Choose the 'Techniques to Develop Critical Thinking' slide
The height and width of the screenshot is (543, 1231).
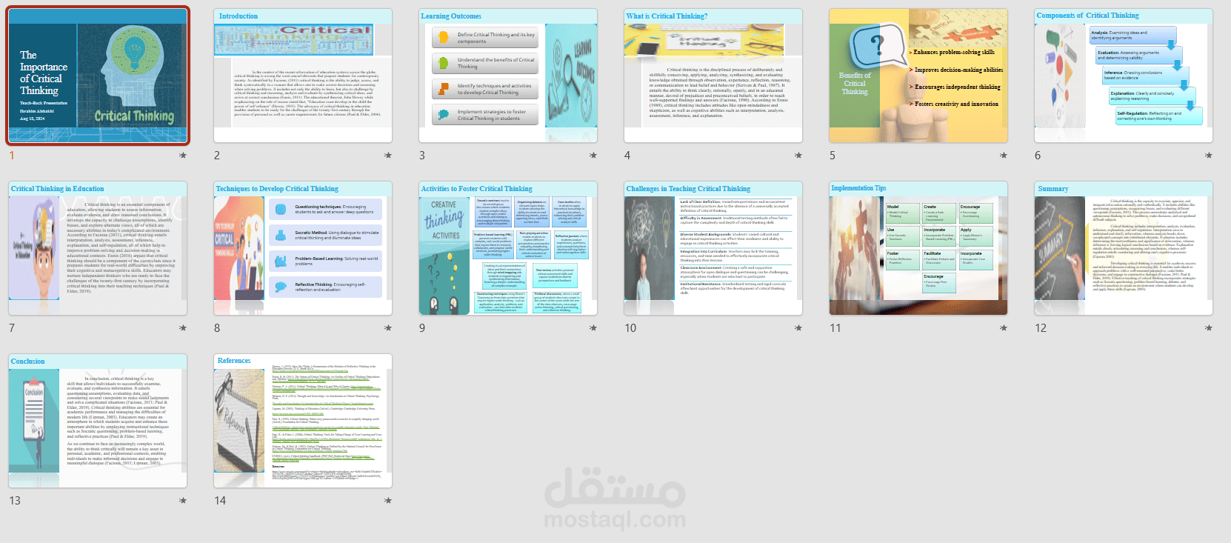303,248
